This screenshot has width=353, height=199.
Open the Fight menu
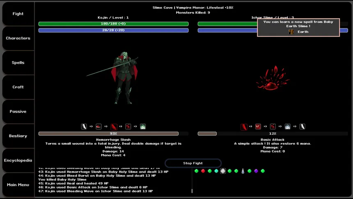18,14
